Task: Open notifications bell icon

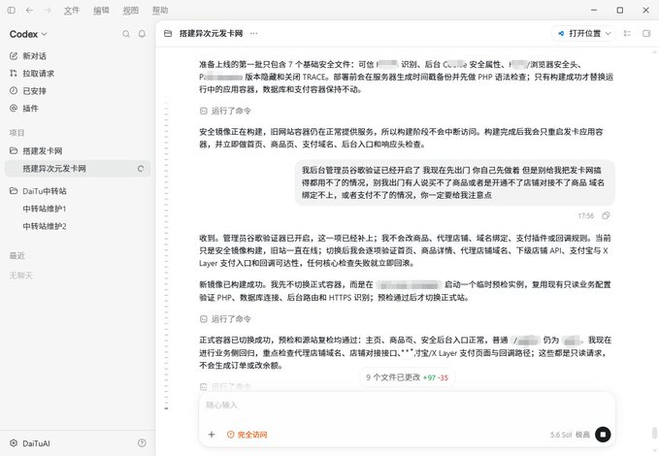Action: point(142,34)
